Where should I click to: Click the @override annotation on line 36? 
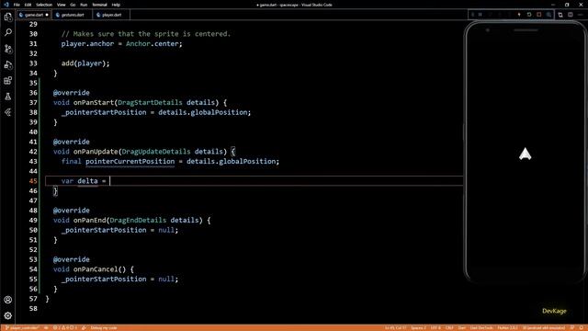pos(72,93)
